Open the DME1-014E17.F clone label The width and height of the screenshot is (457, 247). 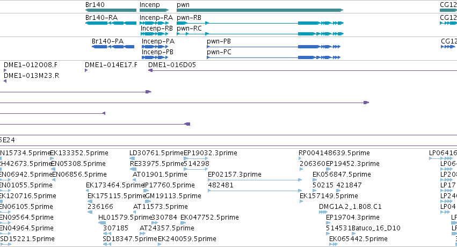click(x=111, y=65)
